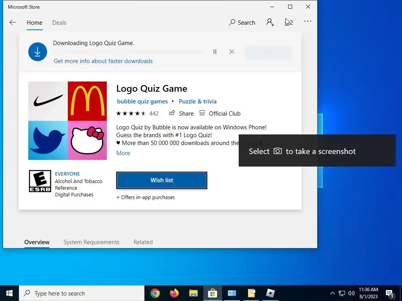Click the download progress bar
Viewport: 402px width, 301px height.
(130, 52)
